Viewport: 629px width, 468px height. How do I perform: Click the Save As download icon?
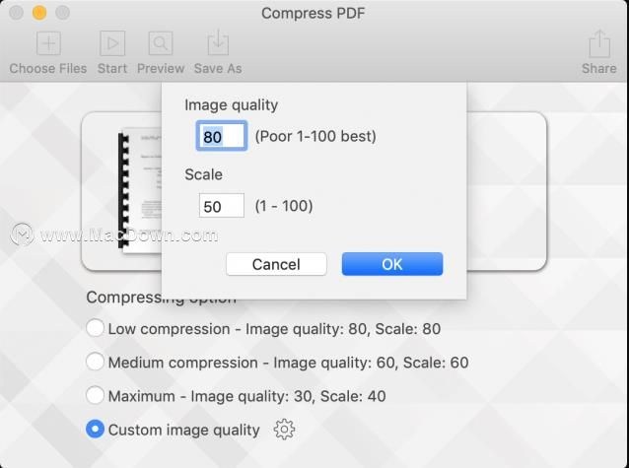click(218, 42)
